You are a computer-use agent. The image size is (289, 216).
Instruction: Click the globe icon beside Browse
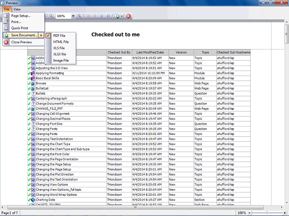click(x=33, y=83)
